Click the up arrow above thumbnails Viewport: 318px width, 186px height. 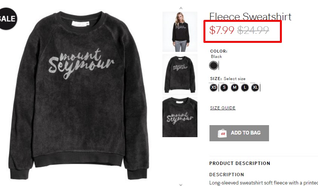(181, 8)
